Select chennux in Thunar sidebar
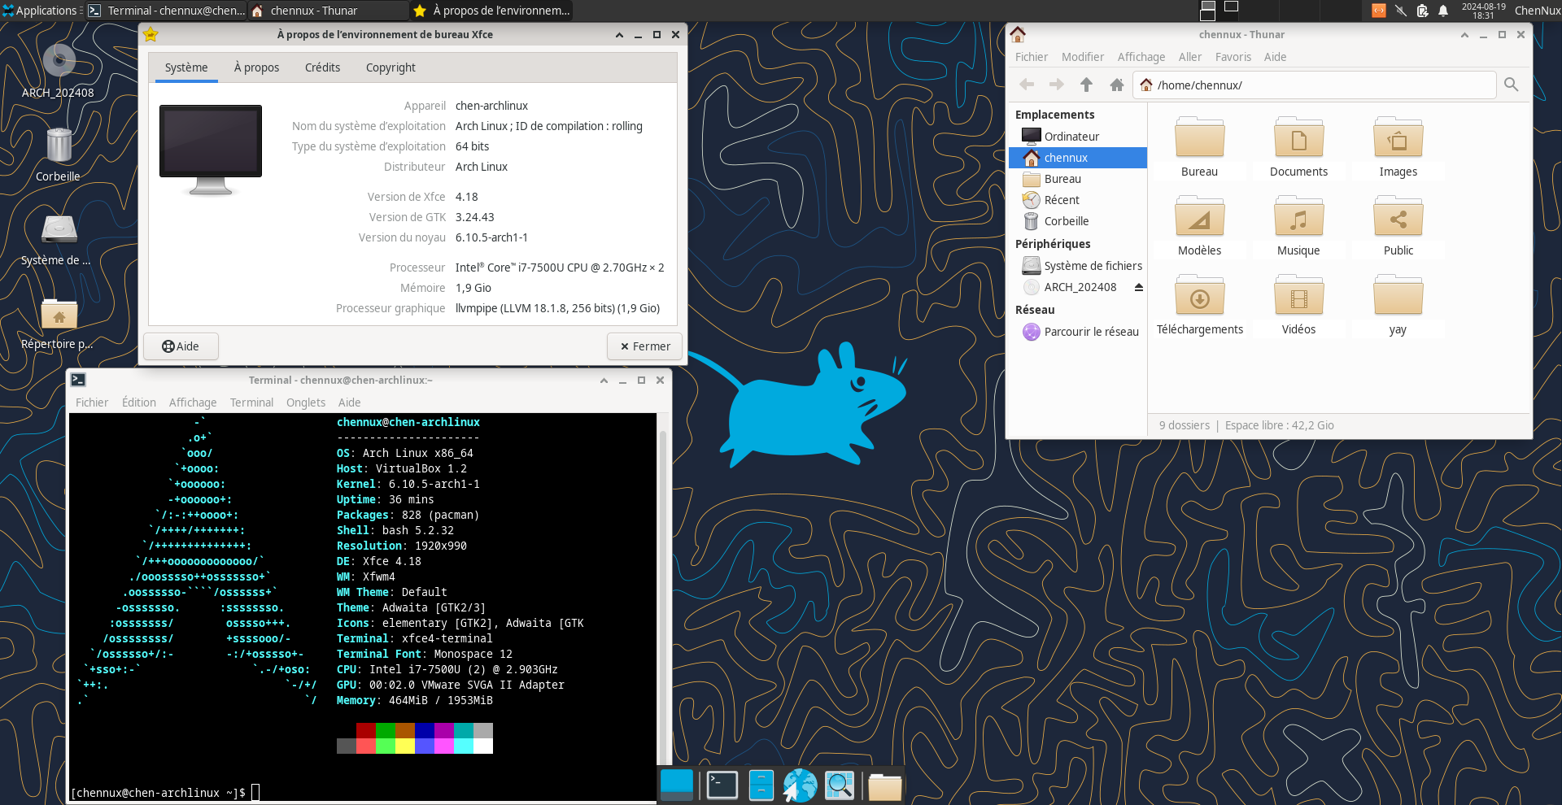This screenshot has height=805, width=1562. pos(1078,158)
